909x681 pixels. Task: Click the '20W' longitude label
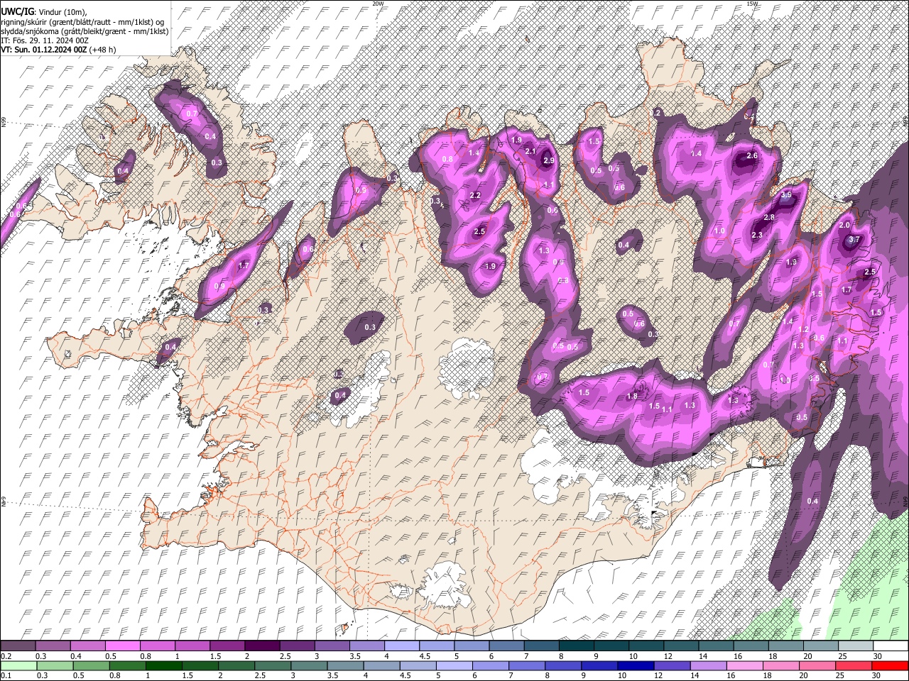378,4
